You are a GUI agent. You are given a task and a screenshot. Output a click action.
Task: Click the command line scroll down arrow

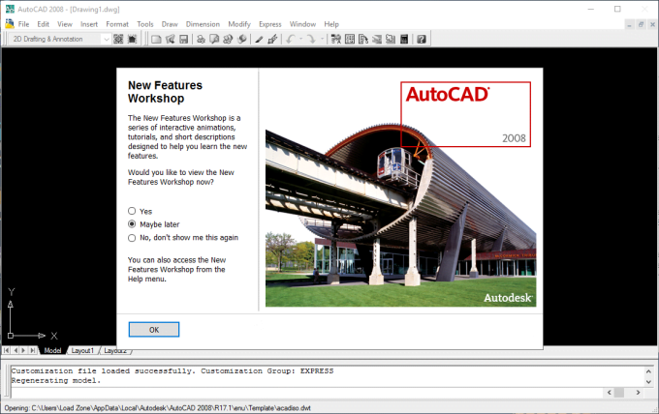pyautogui.click(x=648, y=382)
